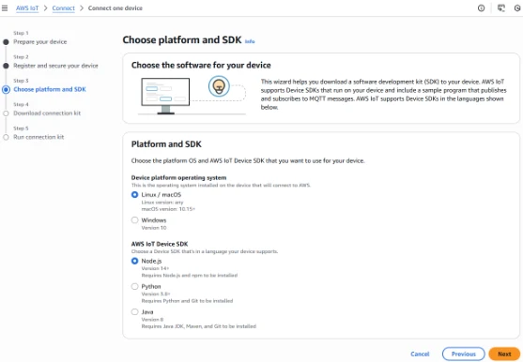Viewport: 523px width, 362px height.
Task: Select Step 1 Prepare your device
Action: pos(40,41)
